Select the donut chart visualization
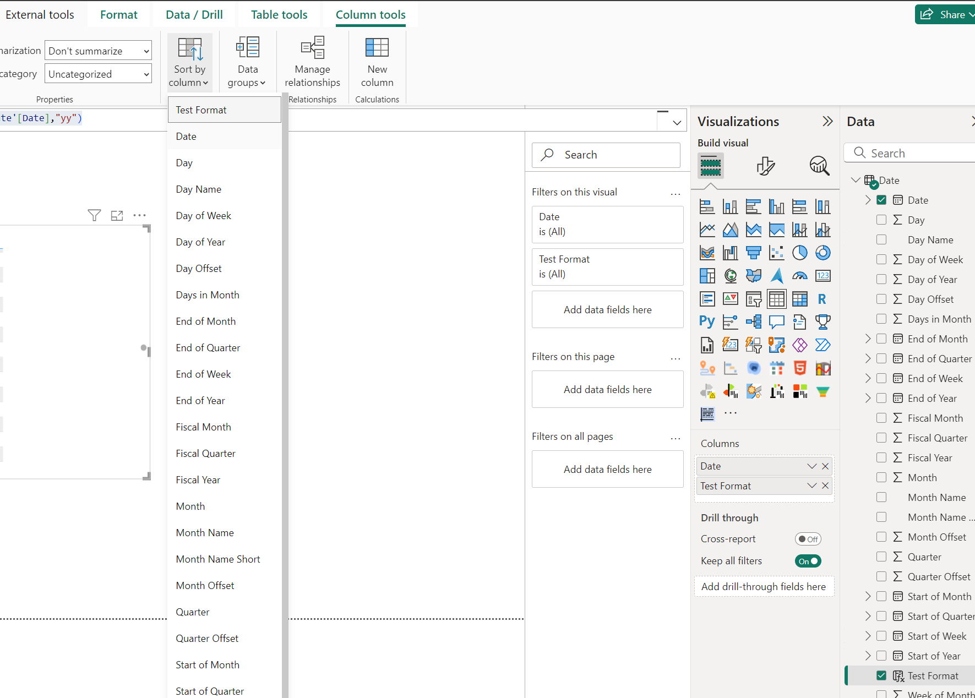This screenshot has height=698, width=975. (x=823, y=253)
